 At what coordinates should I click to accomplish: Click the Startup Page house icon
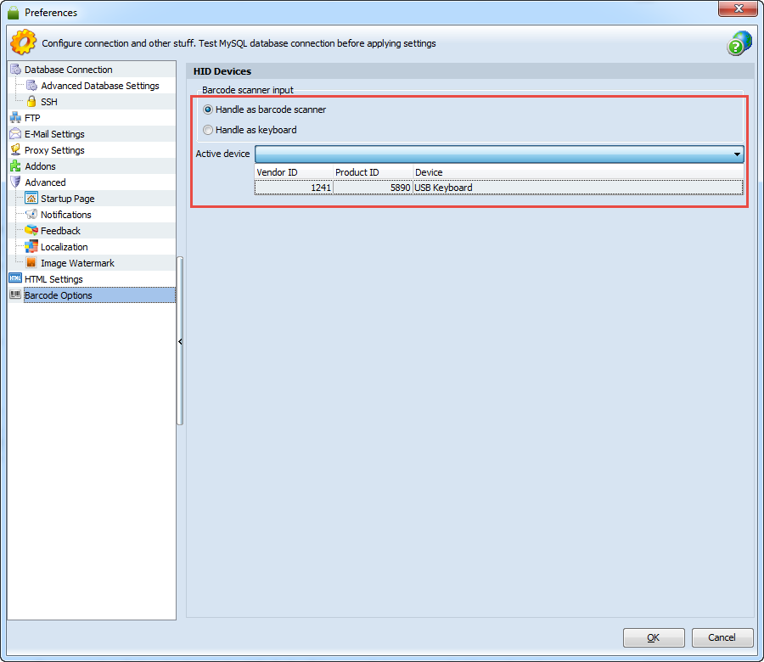pos(31,198)
